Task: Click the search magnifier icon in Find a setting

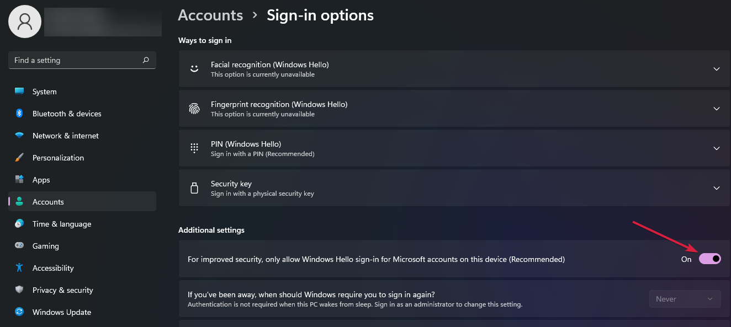Action: pyautogui.click(x=146, y=60)
